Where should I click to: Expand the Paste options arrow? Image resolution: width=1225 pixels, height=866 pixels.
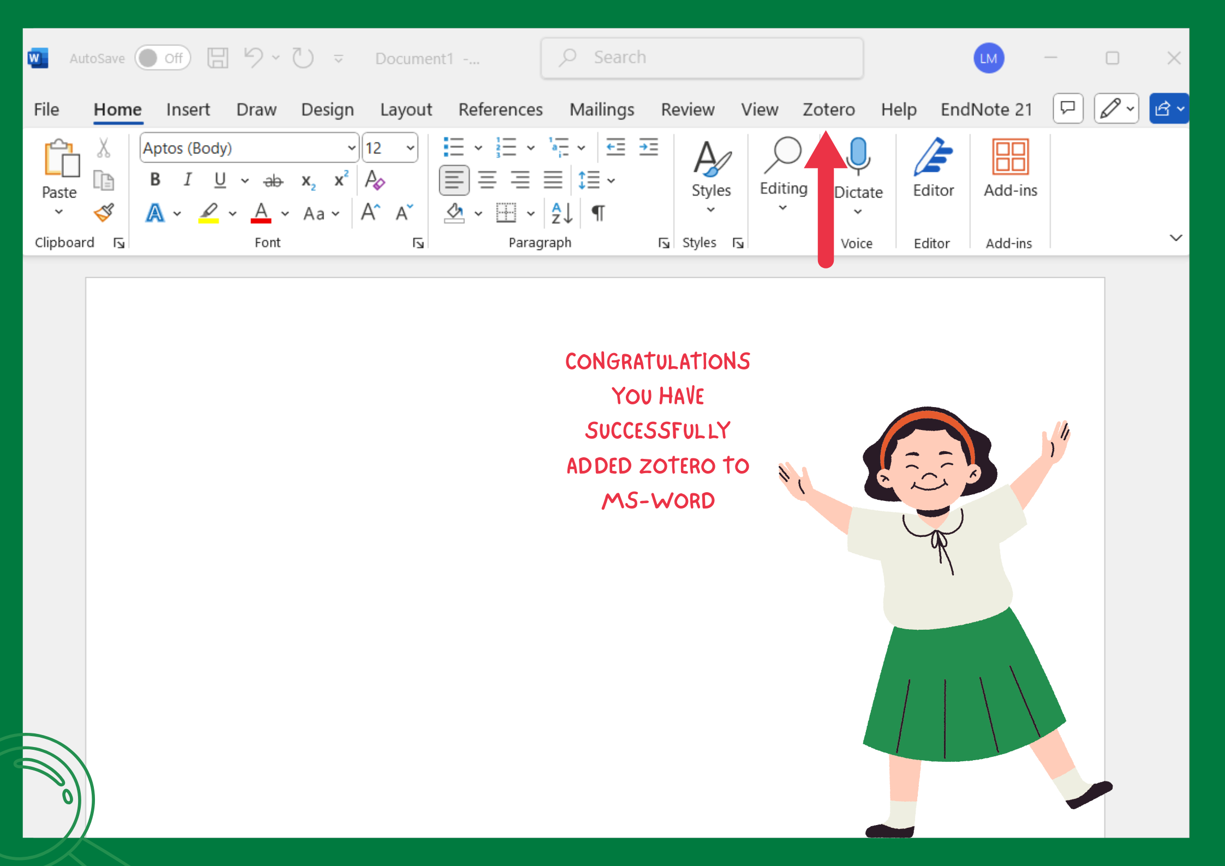pos(59,212)
